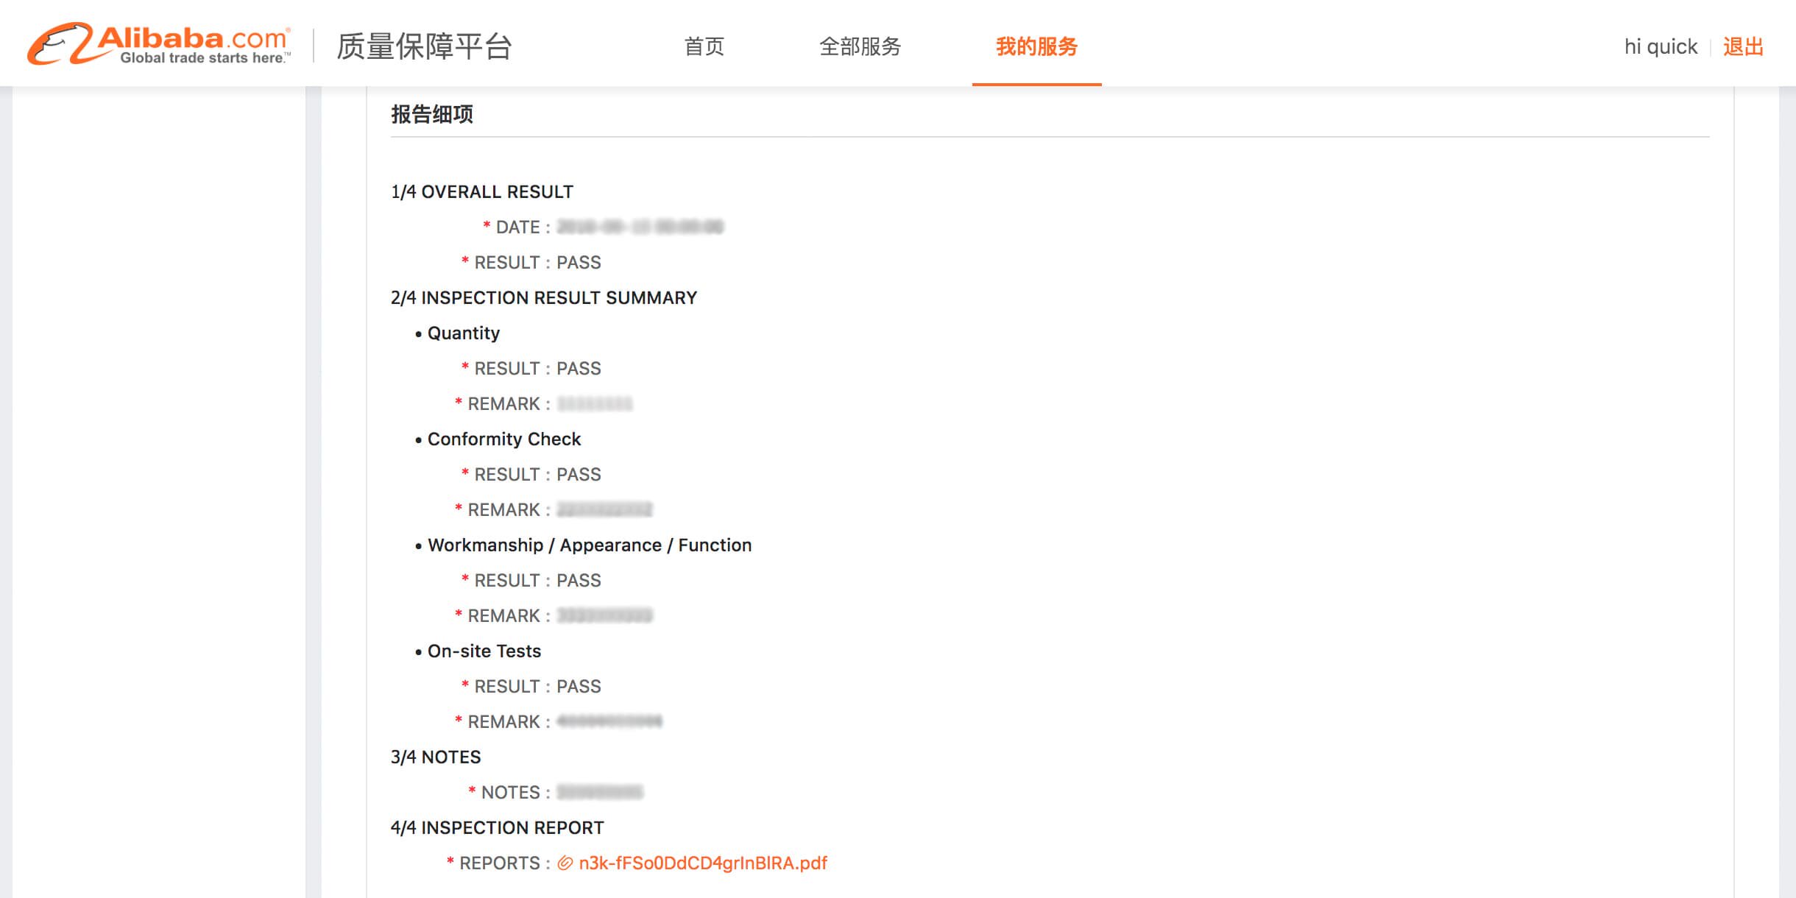This screenshot has height=898, width=1796.
Task: Select the 我的服务 tab
Action: coord(1036,46)
